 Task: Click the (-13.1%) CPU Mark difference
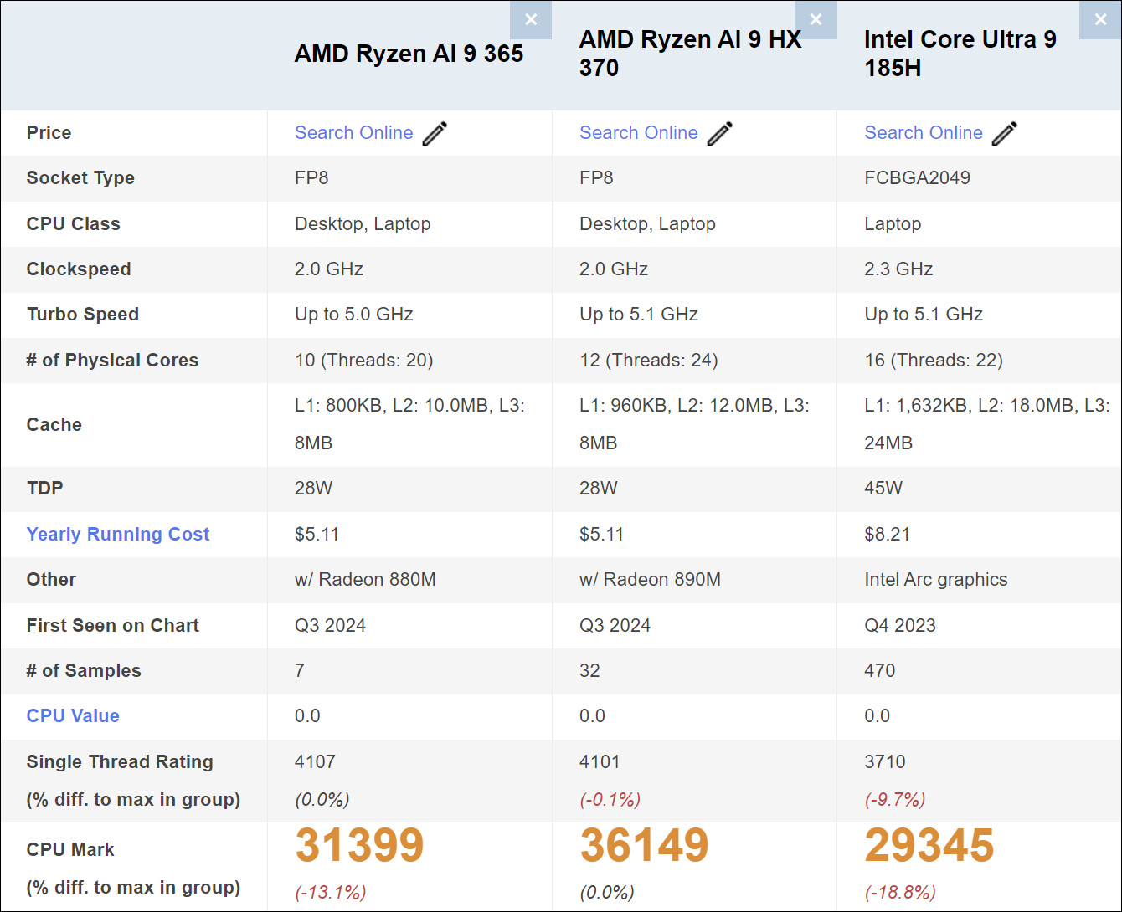coord(330,892)
